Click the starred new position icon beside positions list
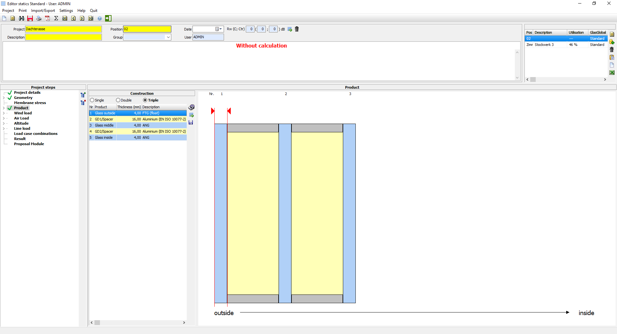The height and width of the screenshot is (334, 617). 612,34
